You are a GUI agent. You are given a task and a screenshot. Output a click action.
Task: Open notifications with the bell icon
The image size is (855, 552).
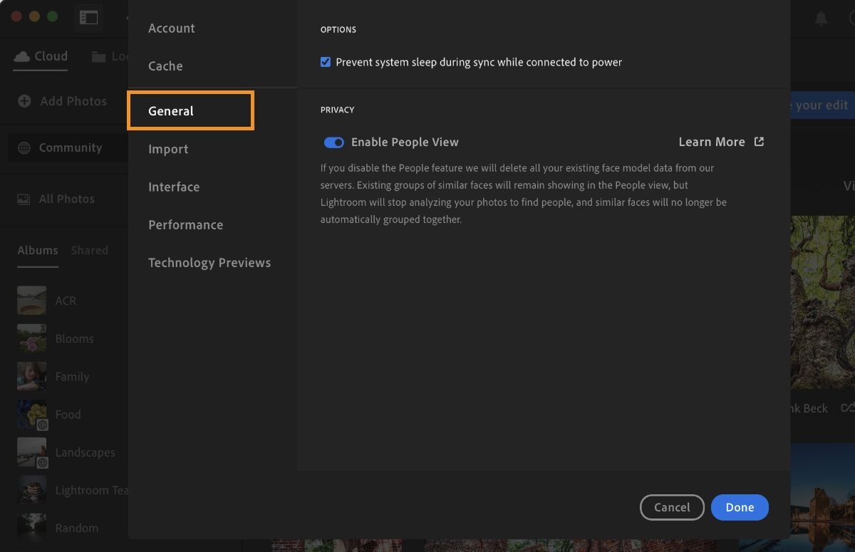(x=822, y=19)
